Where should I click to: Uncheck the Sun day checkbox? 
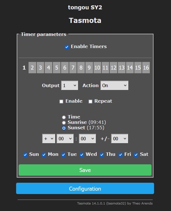(x=25, y=155)
